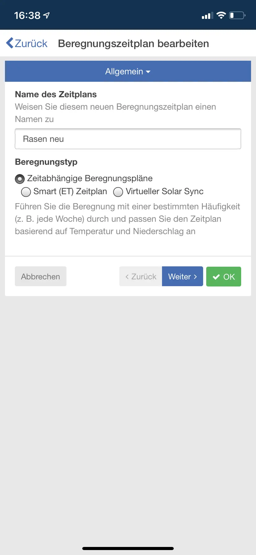The image size is (256, 555).
Task: Tap the Wi-Fi status icon
Action: [x=221, y=15]
